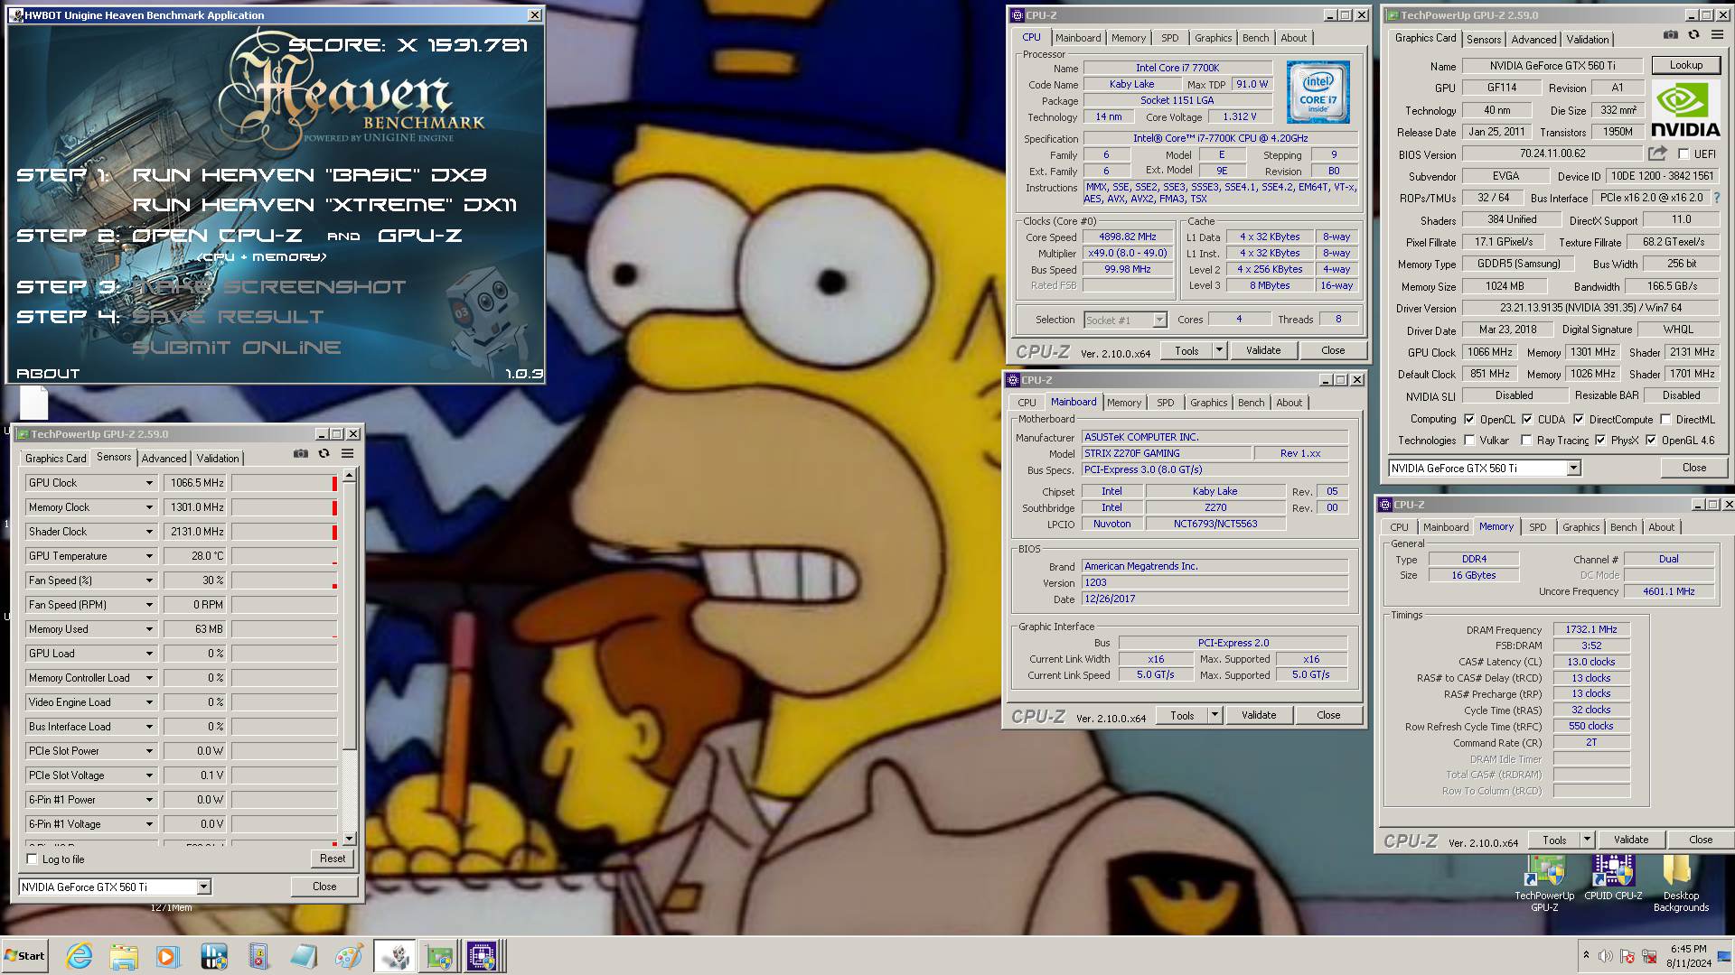Run Heaven "Xtreme" DX11 benchmark

click(324, 205)
